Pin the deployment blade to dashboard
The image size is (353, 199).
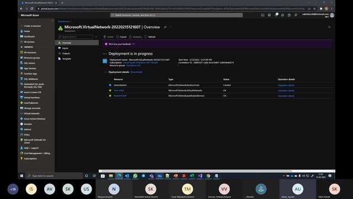[x=165, y=27]
